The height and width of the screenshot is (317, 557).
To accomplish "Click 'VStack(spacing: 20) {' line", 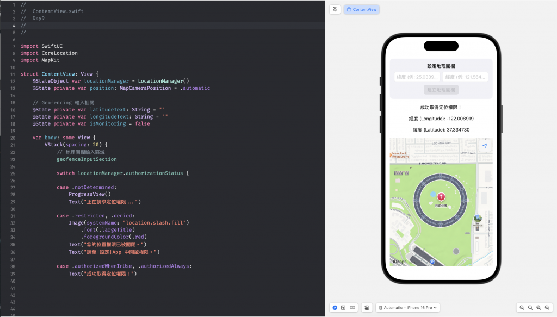I will point(76,145).
